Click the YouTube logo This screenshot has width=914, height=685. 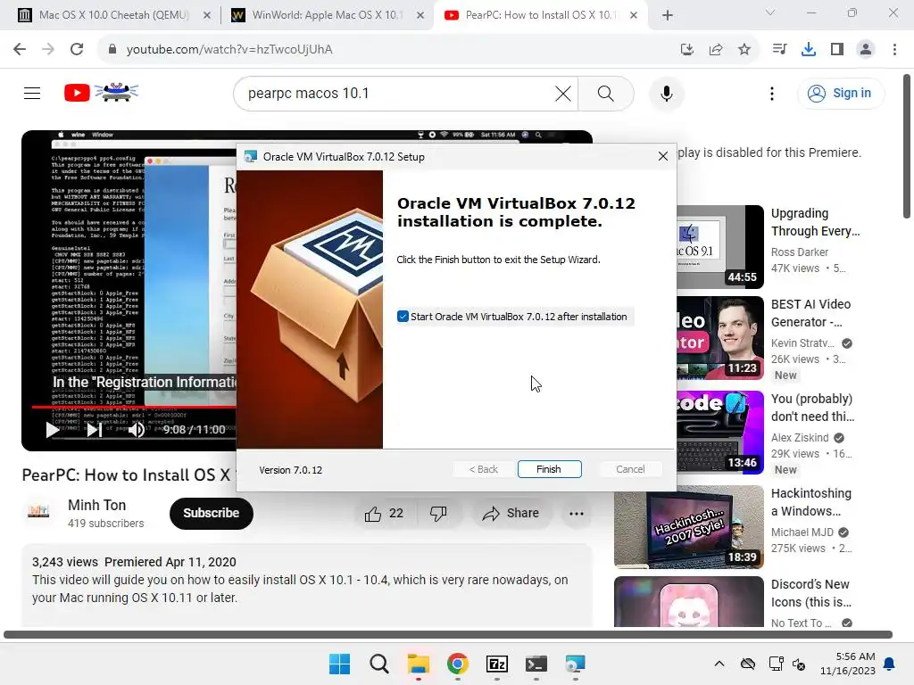[102, 93]
